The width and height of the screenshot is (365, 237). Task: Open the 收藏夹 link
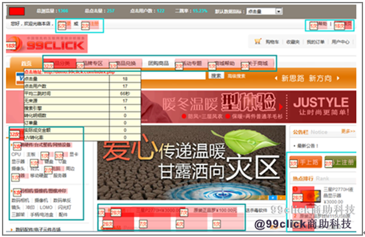[293, 42]
